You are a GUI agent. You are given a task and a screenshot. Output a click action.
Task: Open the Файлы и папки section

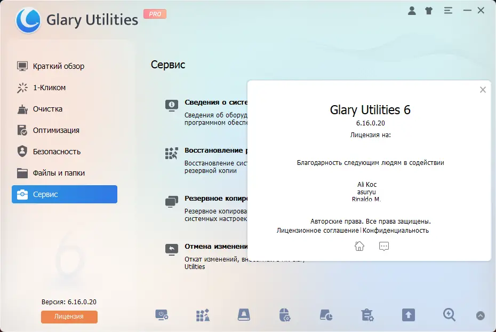[x=65, y=173]
